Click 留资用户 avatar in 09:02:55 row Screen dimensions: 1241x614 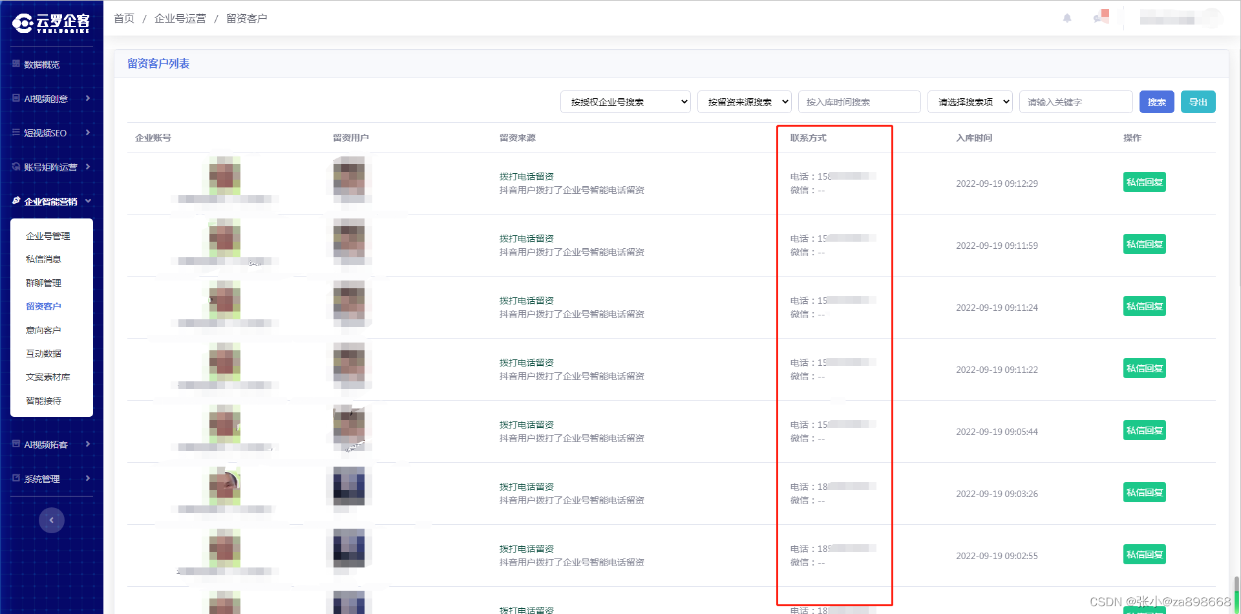(349, 548)
